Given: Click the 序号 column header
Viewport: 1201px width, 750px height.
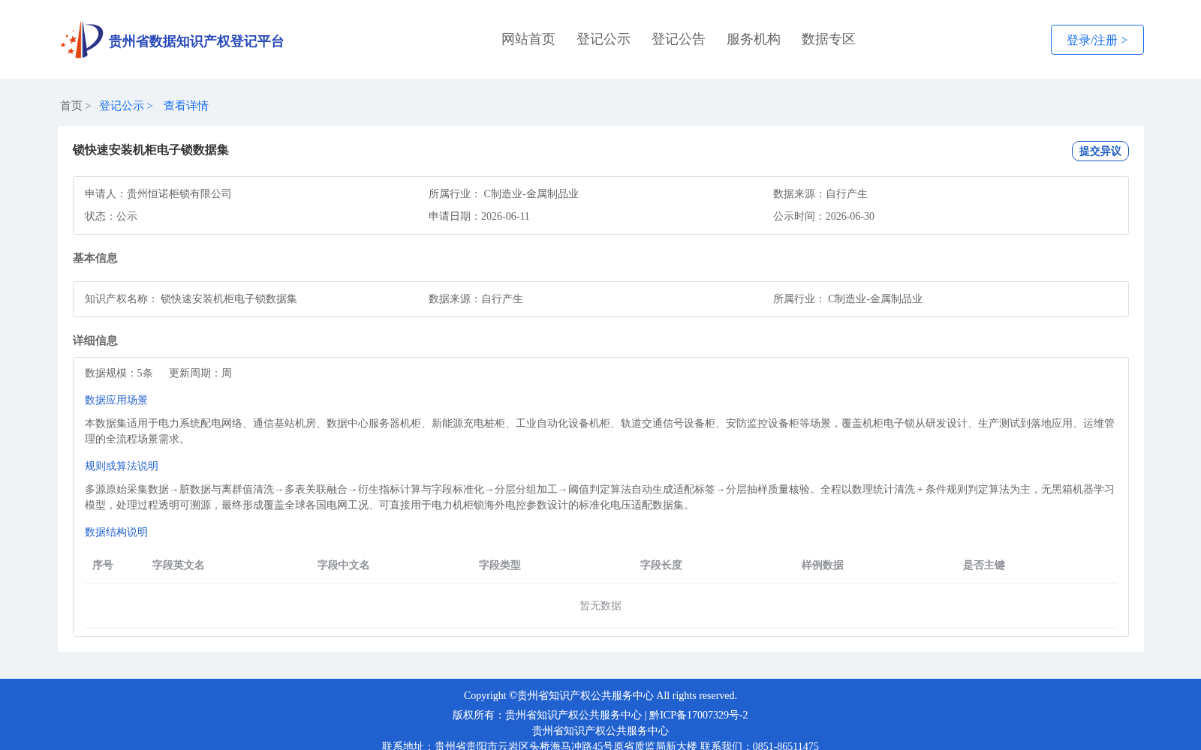Looking at the screenshot, I should click(x=103, y=565).
